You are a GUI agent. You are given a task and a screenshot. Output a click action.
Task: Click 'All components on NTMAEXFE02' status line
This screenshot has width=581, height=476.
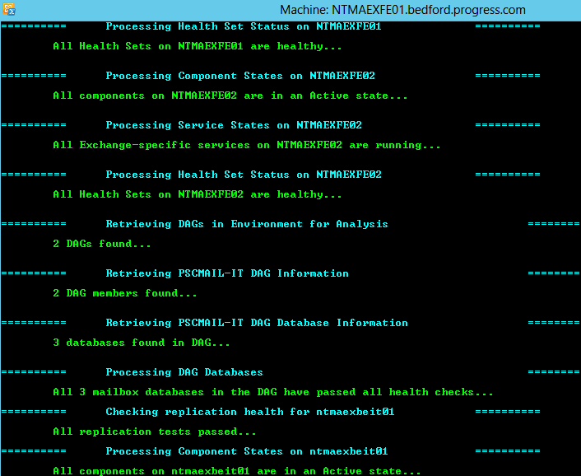pos(230,96)
